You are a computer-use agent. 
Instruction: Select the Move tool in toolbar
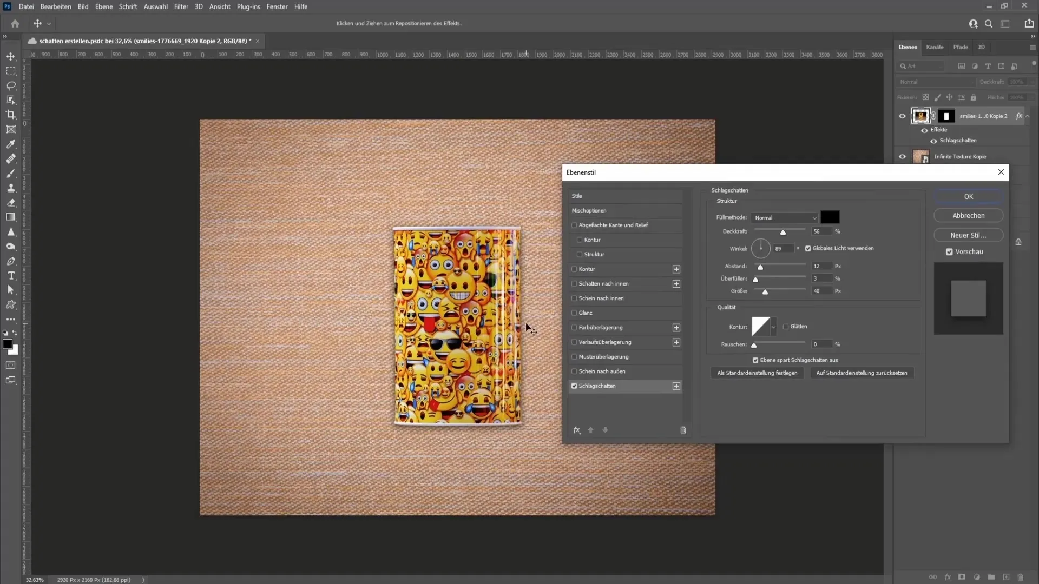pyautogui.click(x=10, y=56)
